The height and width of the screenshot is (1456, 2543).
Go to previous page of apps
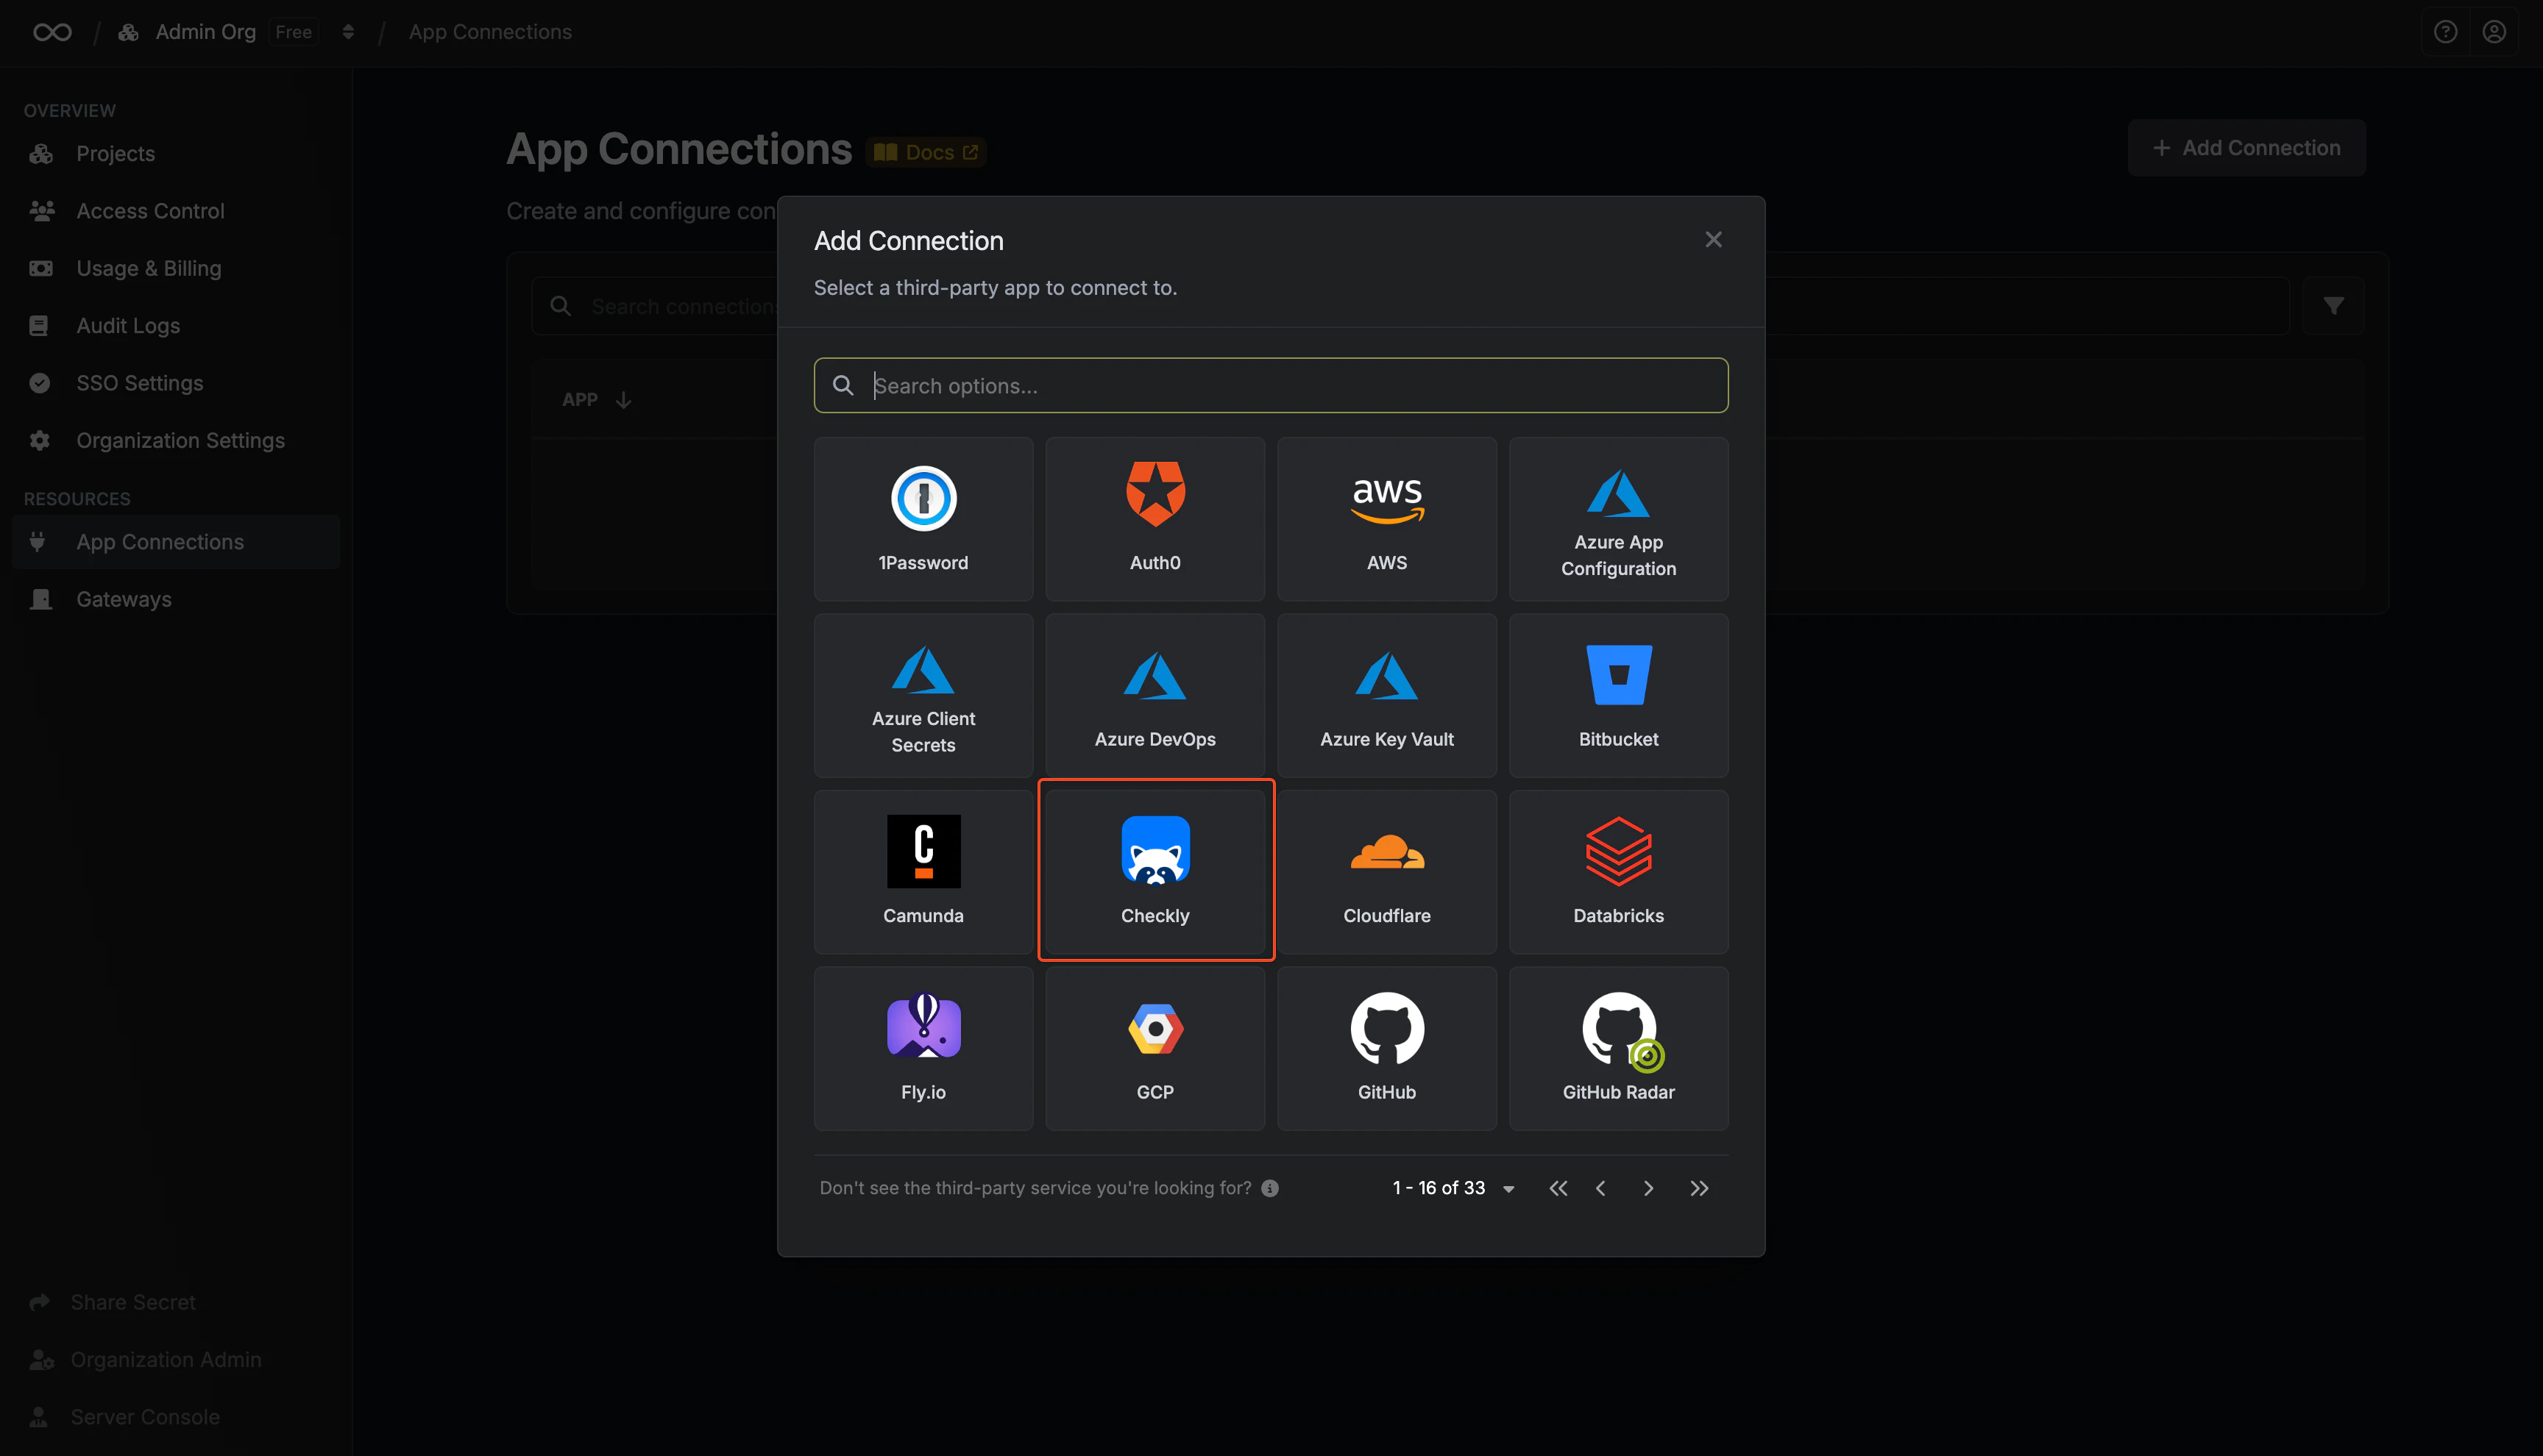pos(1600,1189)
